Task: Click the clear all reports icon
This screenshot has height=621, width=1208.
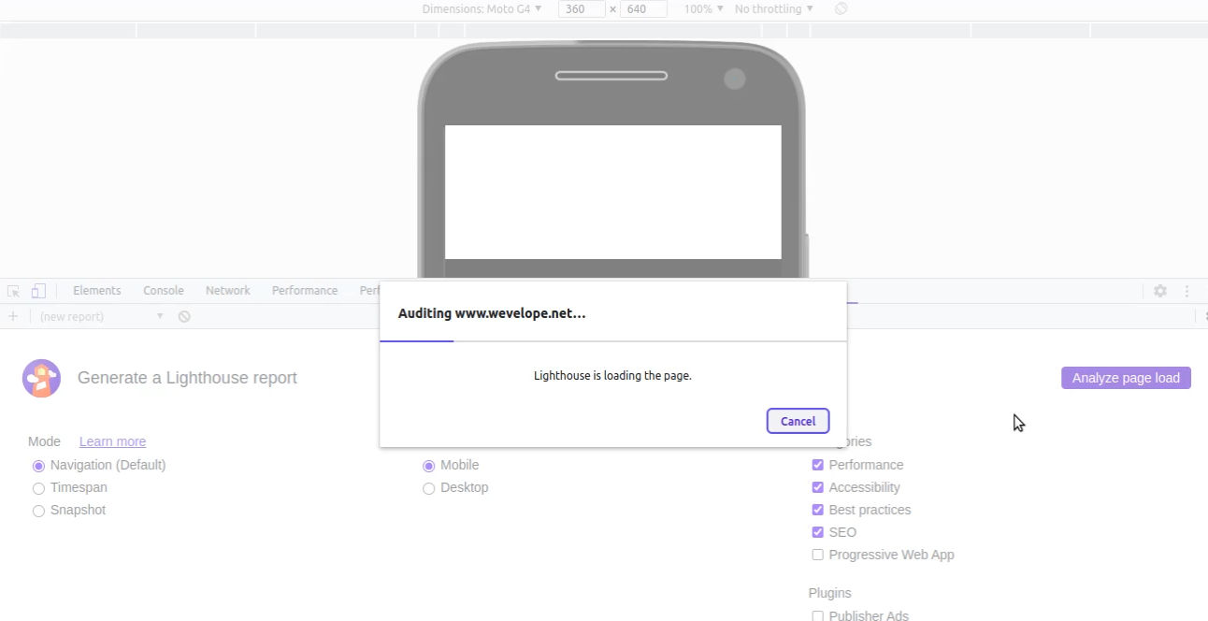Action: (x=184, y=316)
